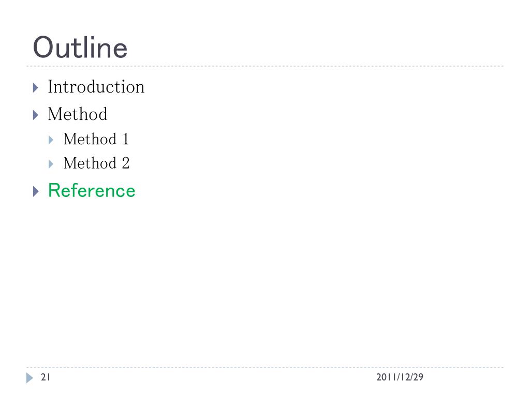Click the Introduction outline item
This screenshot has height=397, width=530.
tap(96, 87)
